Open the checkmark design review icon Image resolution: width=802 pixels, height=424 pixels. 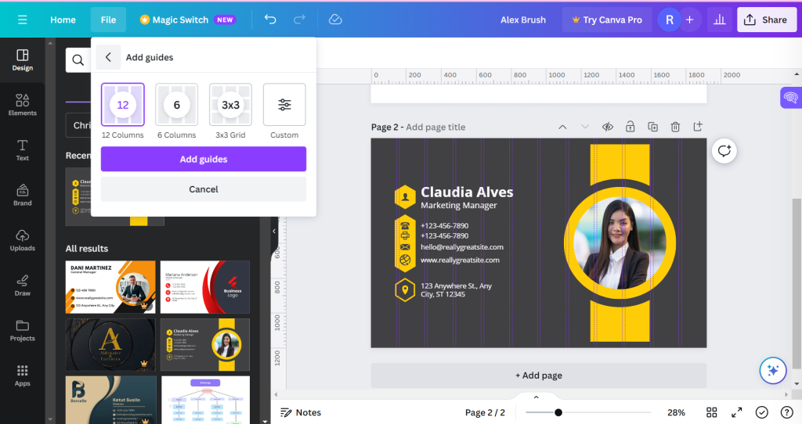pyautogui.click(x=761, y=412)
